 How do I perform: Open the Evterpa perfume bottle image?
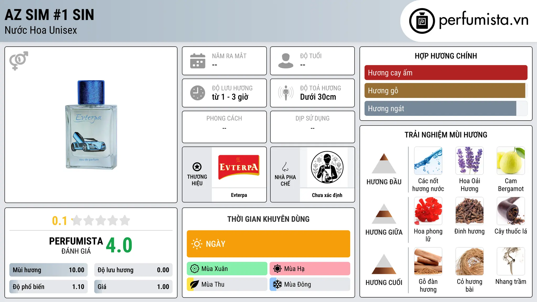point(91,125)
